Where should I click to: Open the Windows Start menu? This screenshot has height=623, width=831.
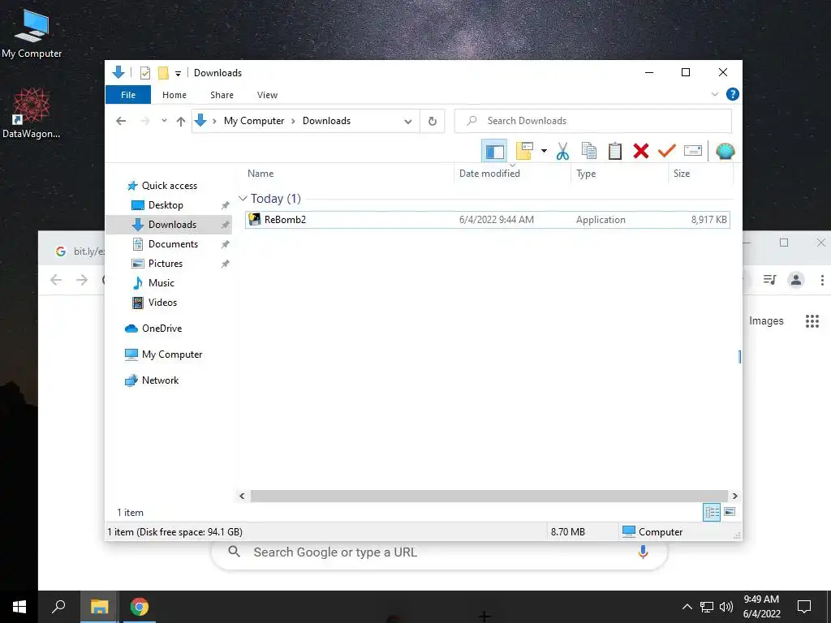pyautogui.click(x=19, y=607)
